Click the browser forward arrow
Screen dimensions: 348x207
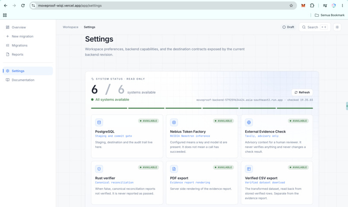[14, 6]
